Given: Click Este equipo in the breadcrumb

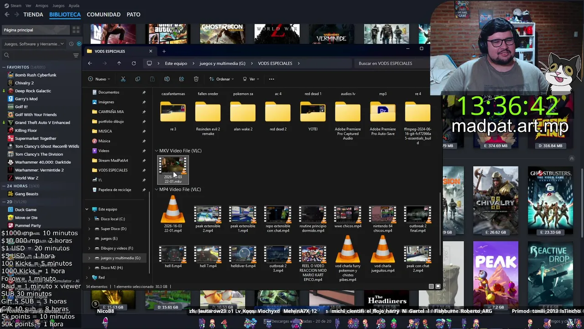Looking at the screenshot, I should [x=176, y=63].
